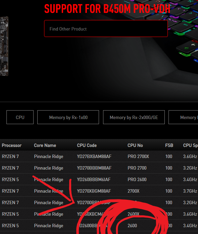Click the FSB column header
The image size is (198, 234).
coord(169,145)
